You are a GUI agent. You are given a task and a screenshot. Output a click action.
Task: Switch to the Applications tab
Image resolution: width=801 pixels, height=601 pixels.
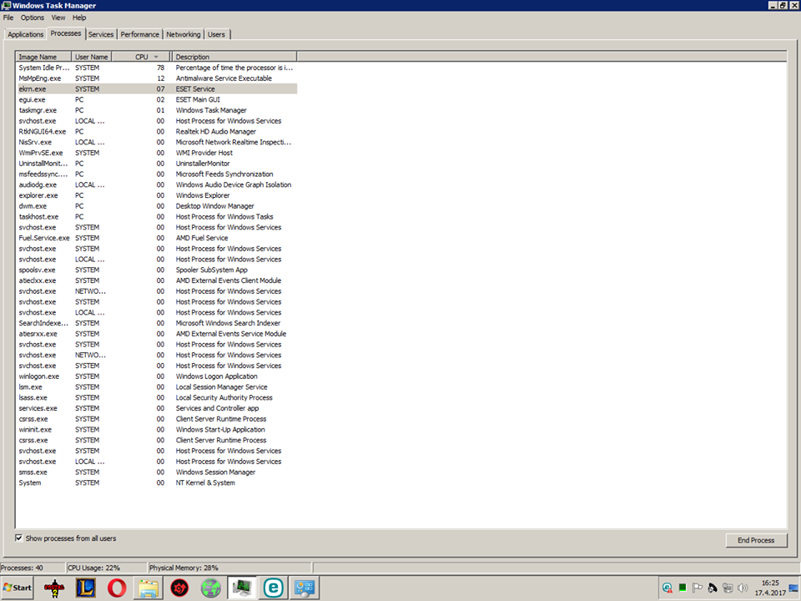click(26, 34)
